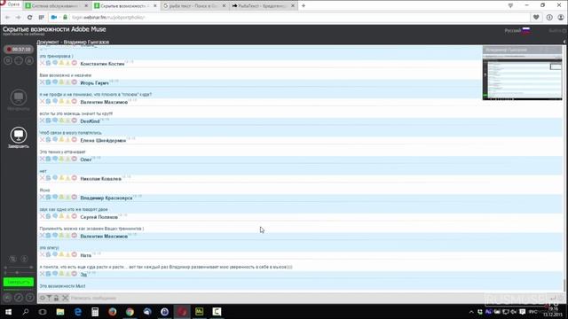568x319 pixels.
Task: Open the Русский language selector
Action: pyautogui.click(x=517, y=30)
